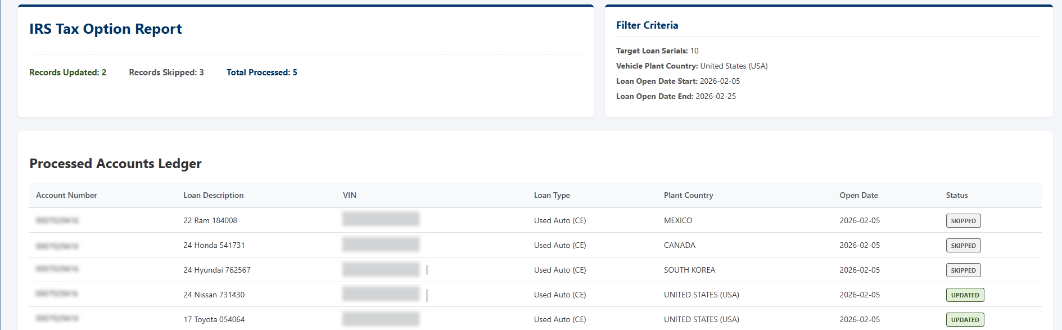This screenshot has width=1062, height=330.
Task: Select the Loan Type column header
Action: [552, 195]
